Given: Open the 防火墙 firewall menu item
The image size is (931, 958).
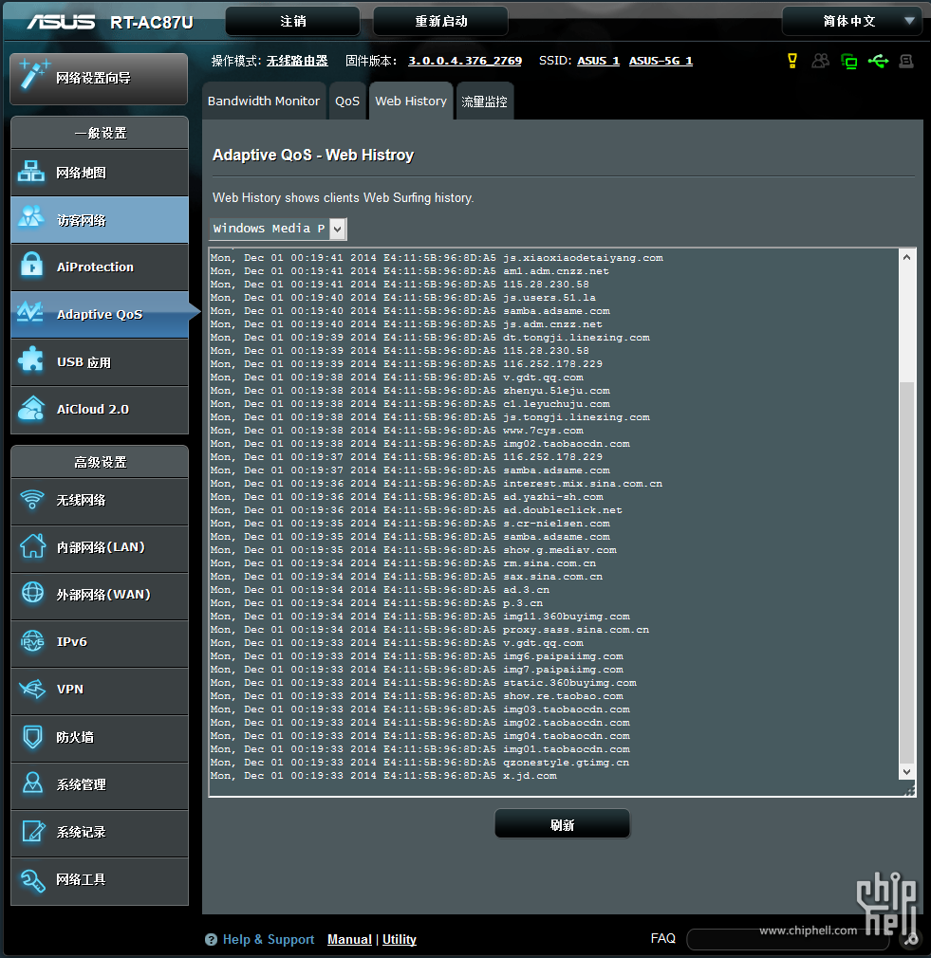Looking at the screenshot, I should (100, 737).
